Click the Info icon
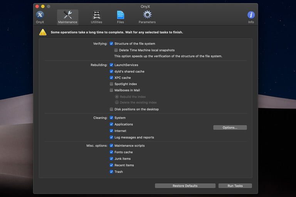Screen dimensions: 296x197 click(x=251, y=15)
